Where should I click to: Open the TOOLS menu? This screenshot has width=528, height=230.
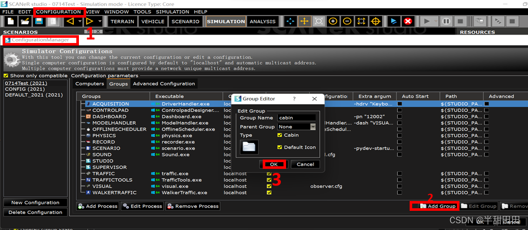point(142,12)
